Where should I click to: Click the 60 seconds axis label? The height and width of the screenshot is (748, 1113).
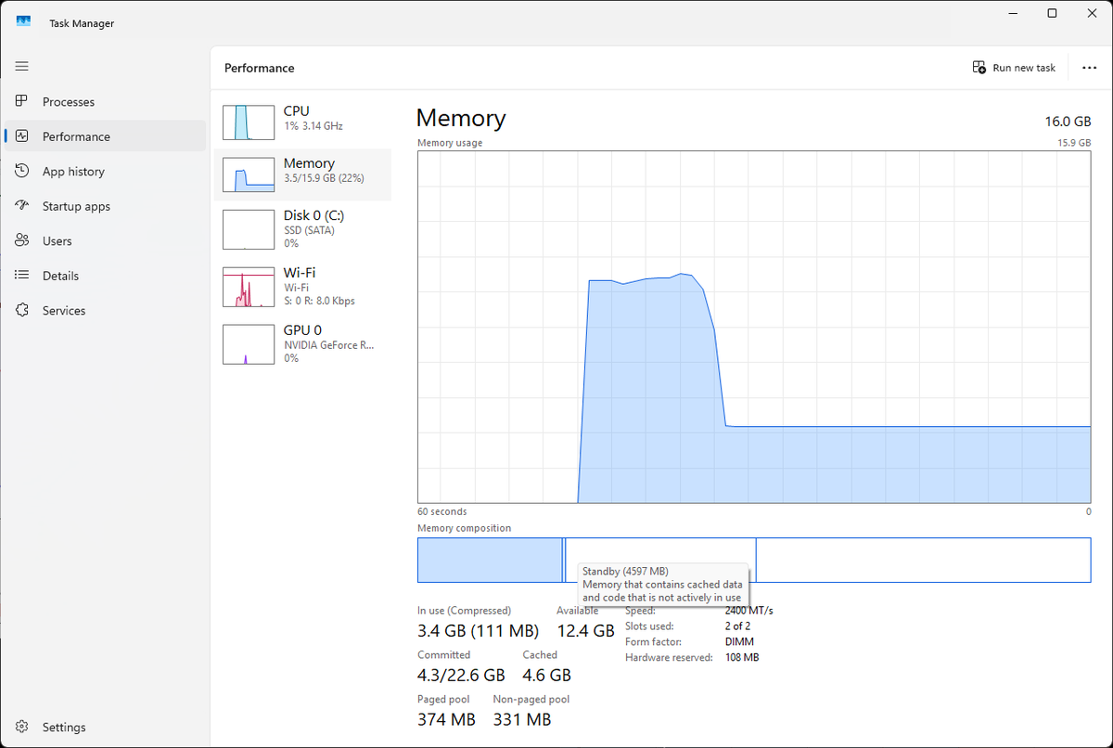click(442, 511)
